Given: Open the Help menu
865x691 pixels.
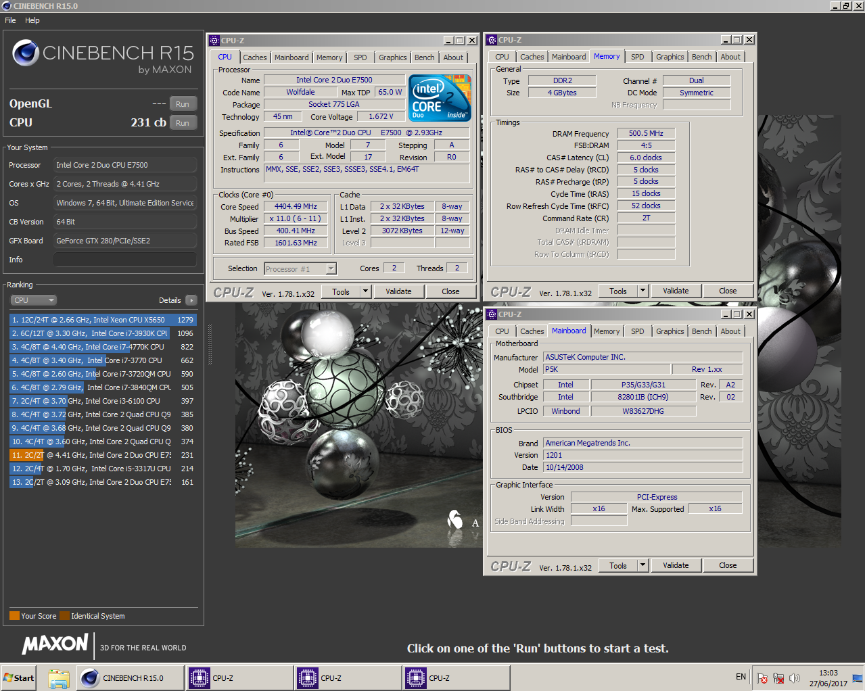Looking at the screenshot, I should pos(32,20).
